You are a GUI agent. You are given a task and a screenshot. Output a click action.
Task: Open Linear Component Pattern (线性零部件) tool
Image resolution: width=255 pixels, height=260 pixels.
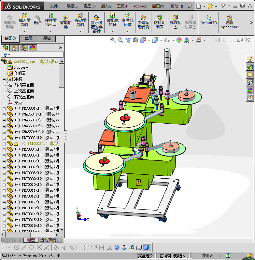coord(51,20)
